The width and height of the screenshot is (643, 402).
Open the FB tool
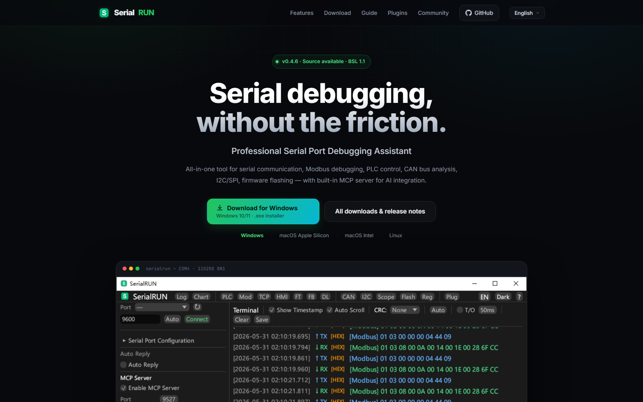point(311,297)
